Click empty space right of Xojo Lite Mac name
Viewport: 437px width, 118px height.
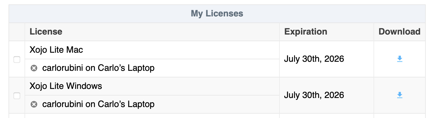click(x=179, y=50)
